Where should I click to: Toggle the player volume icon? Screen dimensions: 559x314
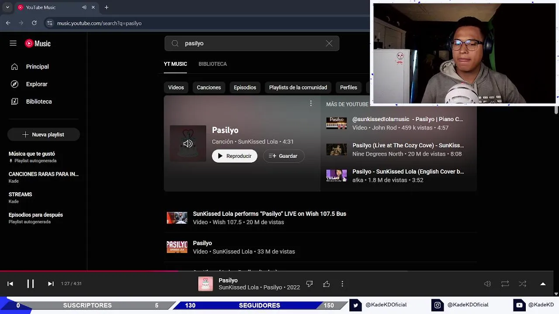[487, 284]
